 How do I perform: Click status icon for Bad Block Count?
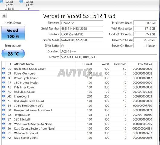[3, 92]
